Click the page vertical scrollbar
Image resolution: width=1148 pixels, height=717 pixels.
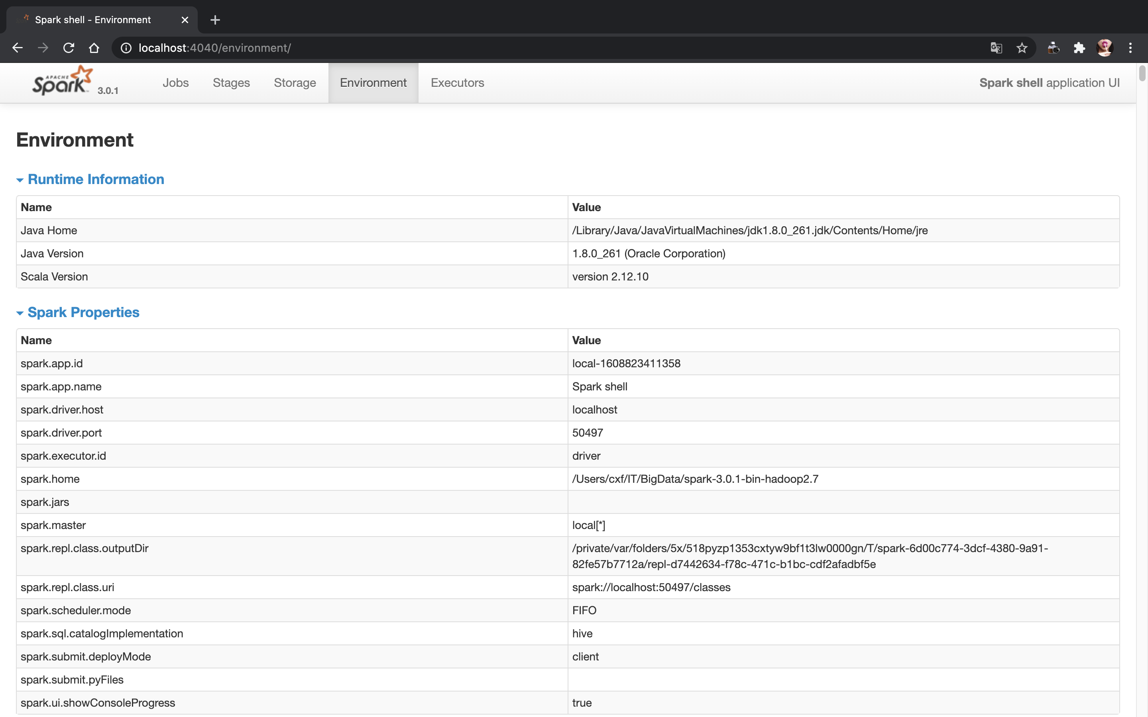[x=1142, y=74]
